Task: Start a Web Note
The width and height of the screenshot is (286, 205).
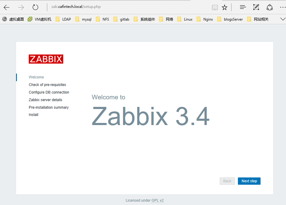Action: [x=256, y=7]
